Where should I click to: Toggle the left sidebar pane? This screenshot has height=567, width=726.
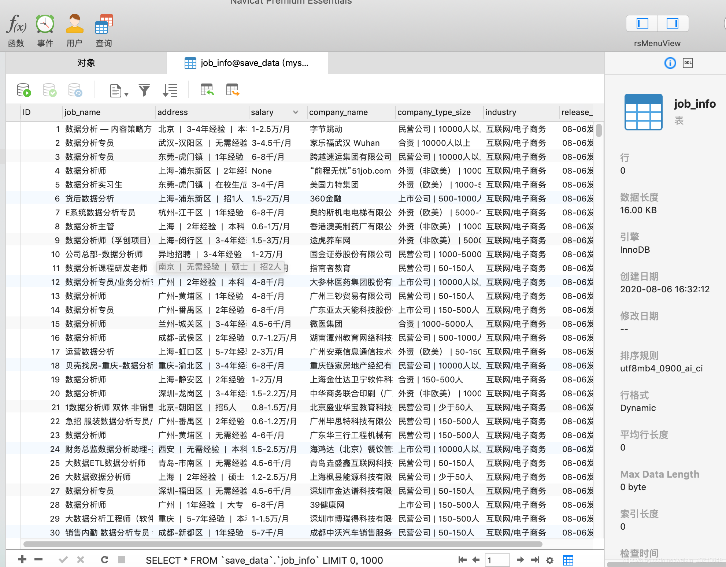[x=642, y=24]
